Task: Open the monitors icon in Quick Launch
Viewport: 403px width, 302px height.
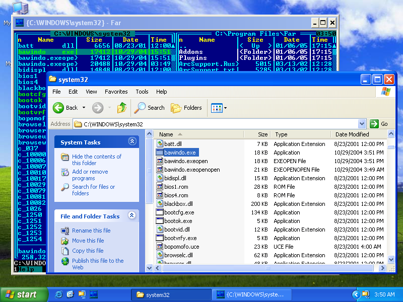Action: point(82,294)
